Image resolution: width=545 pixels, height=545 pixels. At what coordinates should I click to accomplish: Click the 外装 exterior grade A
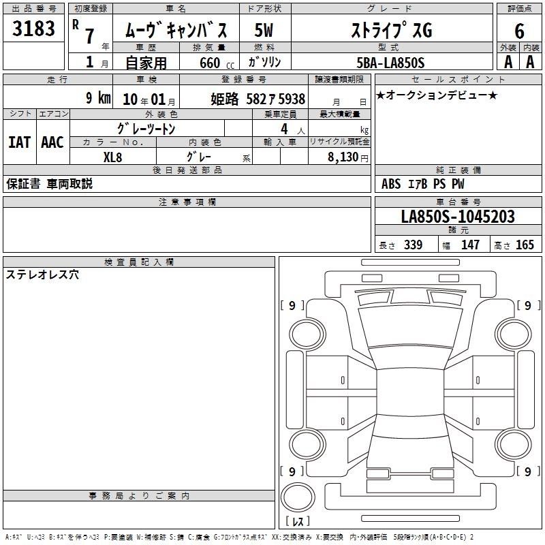508,62
